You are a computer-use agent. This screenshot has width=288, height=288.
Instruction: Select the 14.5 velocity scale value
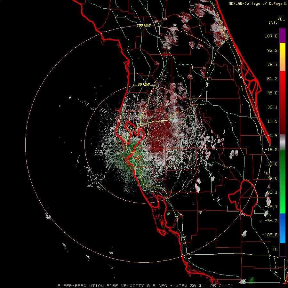click(272, 121)
